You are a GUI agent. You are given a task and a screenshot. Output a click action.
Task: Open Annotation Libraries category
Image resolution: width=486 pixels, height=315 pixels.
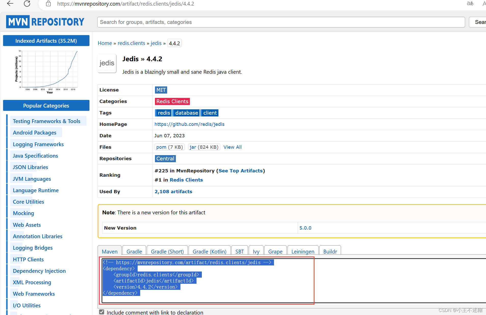click(38, 236)
